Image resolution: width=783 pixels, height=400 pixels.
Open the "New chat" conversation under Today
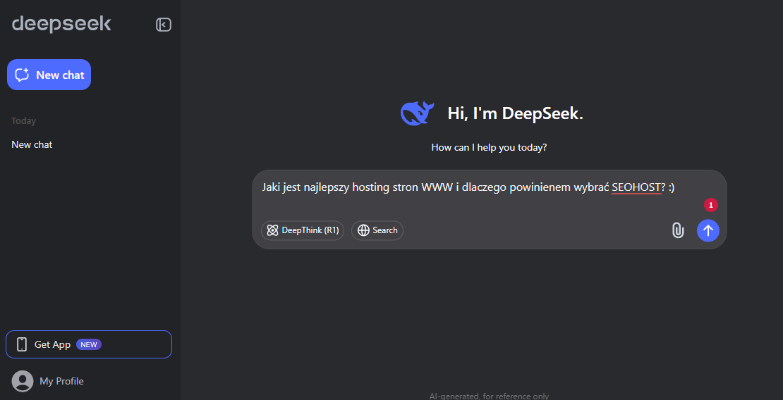[x=32, y=144]
